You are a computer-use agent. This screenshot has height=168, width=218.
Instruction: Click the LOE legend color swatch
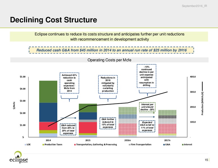pos(26,144)
